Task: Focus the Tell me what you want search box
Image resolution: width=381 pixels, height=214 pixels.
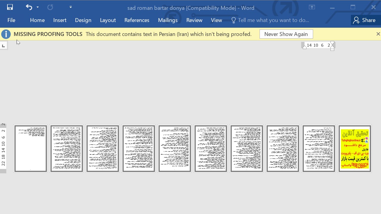Action: coord(273,20)
